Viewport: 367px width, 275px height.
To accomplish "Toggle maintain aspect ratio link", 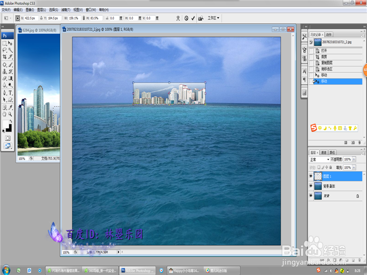I will click(83, 18).
